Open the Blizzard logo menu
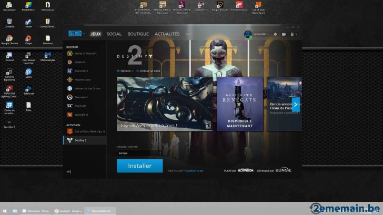The height and width of the screenshot is (215, 383). click(76, 34)
